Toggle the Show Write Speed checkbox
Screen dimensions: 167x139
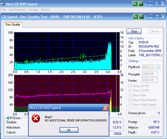[130, 104]
